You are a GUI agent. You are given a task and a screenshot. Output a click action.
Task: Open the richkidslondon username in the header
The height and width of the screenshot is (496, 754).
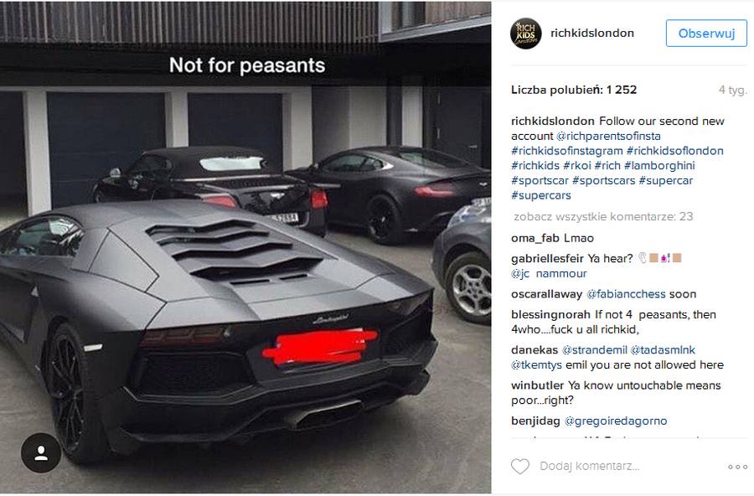pyautogui.click(x=592, y=33)
